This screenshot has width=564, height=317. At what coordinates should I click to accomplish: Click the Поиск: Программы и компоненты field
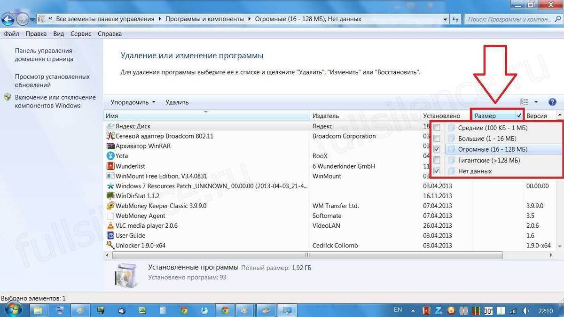coord(513,19)
